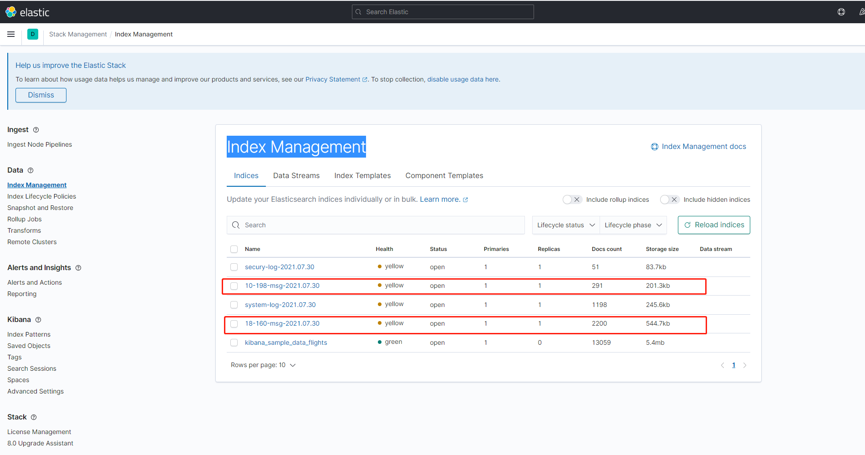
Task: Open Spaces in sidebar
Action: point(18,380)
